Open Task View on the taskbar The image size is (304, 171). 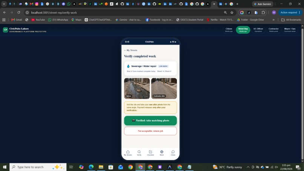71,167
